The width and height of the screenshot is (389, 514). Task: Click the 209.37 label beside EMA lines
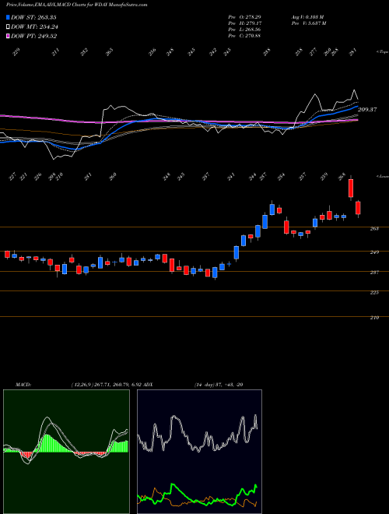[x=367, y=110]
